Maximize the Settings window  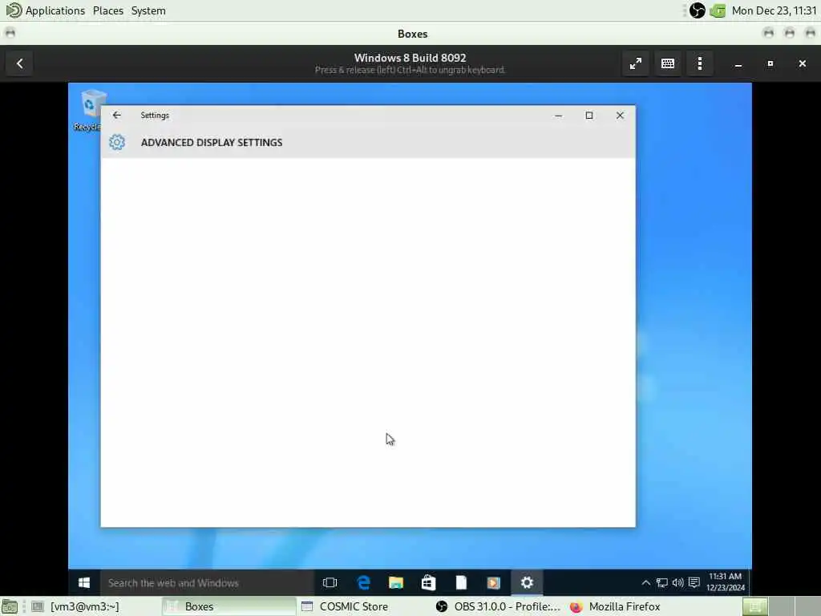pos(589,115)
